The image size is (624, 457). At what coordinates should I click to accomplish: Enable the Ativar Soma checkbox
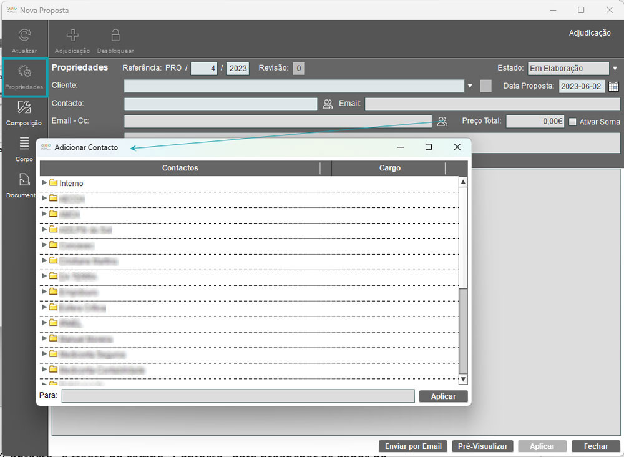tap(572, 122)
